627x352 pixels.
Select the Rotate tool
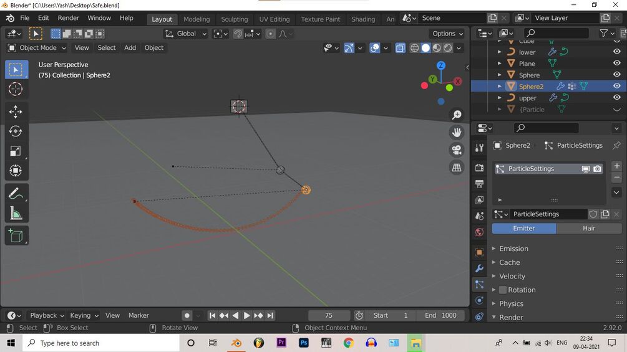click(16, 131)
